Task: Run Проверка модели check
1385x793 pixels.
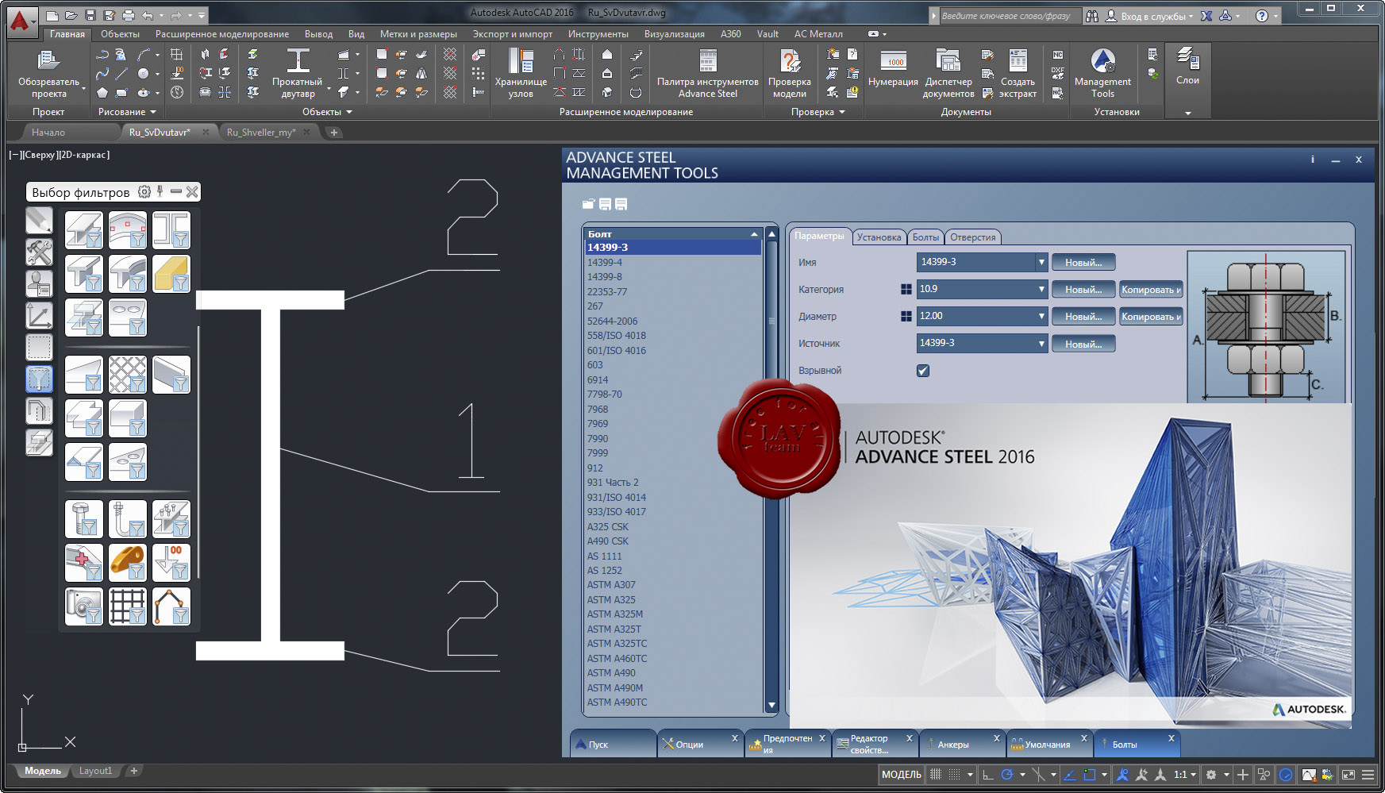Action: coord(790,73)
